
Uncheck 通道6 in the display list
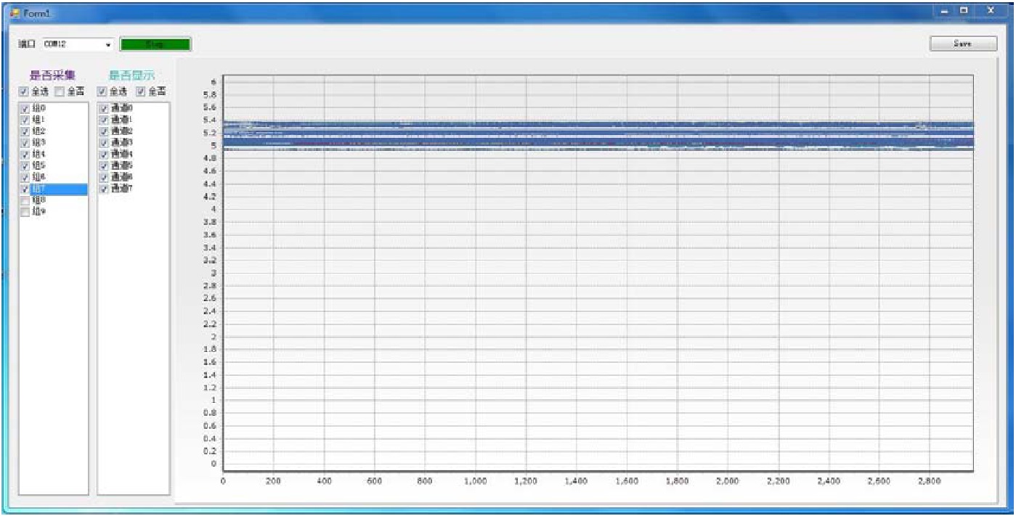pyautogui.click(x=104, y=178)
